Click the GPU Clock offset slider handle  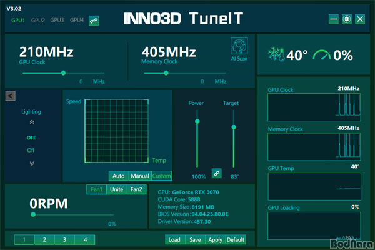click(x=63, y=73)
